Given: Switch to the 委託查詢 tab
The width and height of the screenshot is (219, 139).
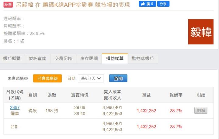Looking at the screenshot, I should [x=37, y=58].
